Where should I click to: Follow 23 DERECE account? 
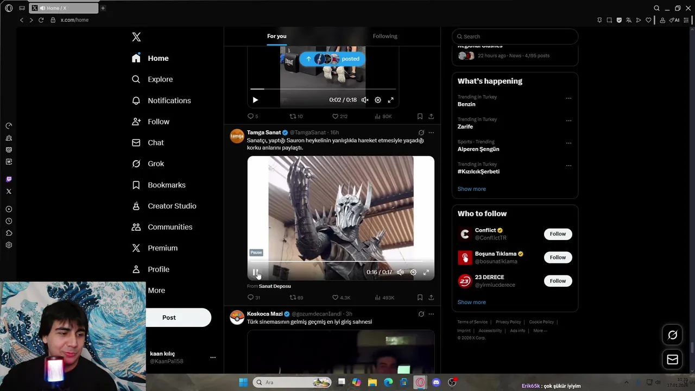pyautogui.click(x=558, y=281)
